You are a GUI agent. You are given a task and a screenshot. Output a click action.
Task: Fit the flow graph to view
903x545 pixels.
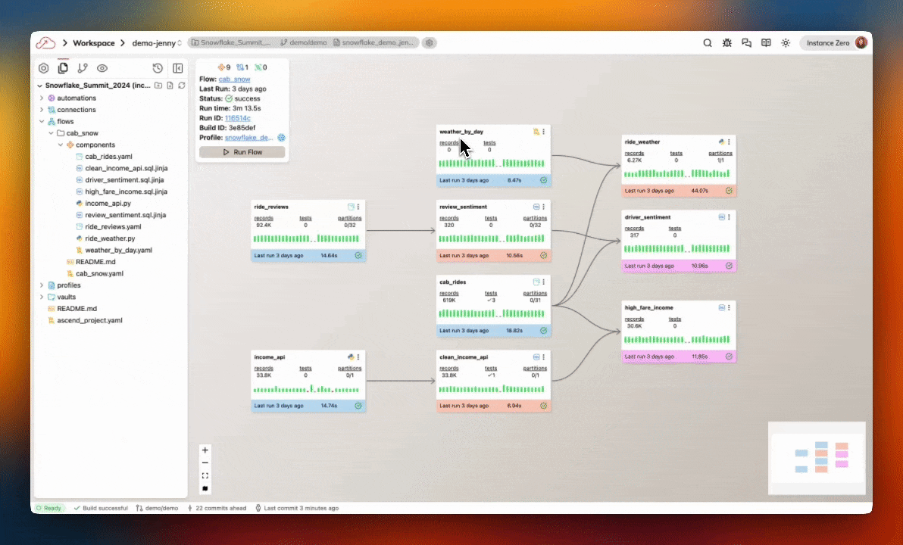[x=205, y=475]
